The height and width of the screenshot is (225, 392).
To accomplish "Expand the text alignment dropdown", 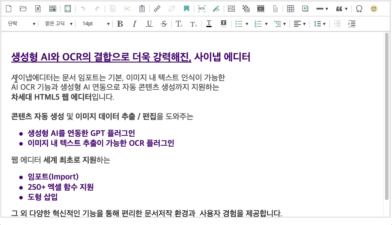I will [300, 24].
